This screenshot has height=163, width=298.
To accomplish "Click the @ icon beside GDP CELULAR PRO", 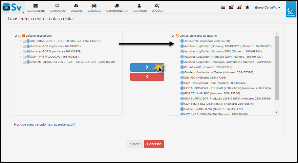I will (x=182, y=93).
